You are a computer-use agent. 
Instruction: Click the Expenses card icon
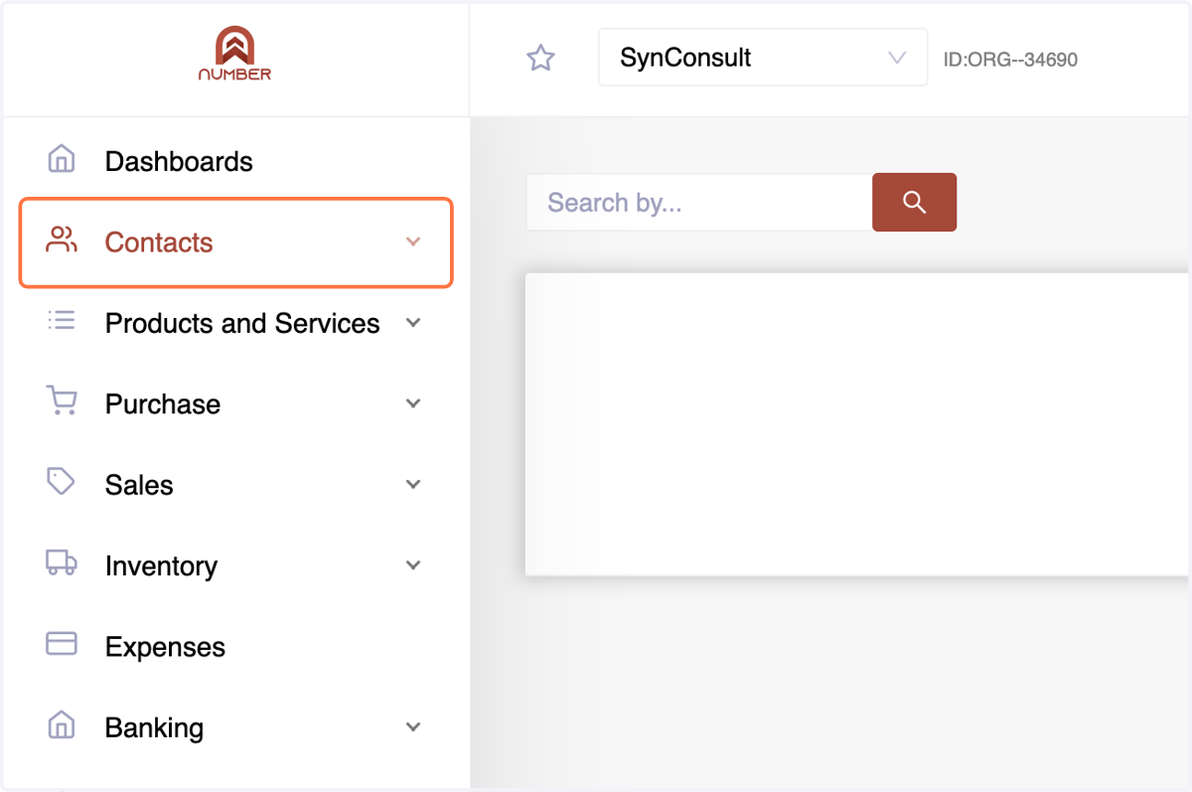[x=62, y=644]
